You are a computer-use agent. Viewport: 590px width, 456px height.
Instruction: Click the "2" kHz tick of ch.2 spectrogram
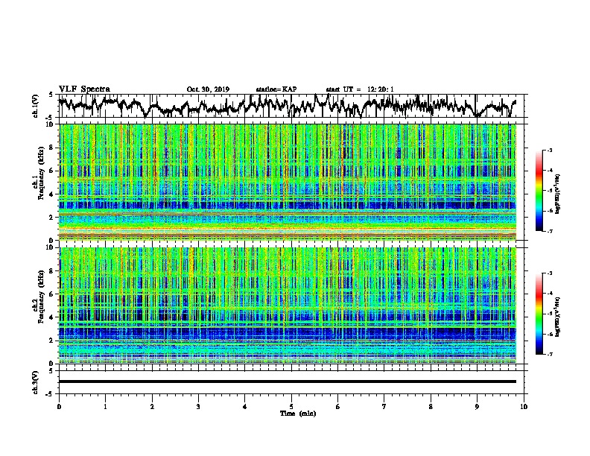[52, 341]
